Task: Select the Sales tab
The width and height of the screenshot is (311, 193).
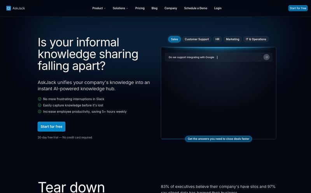Action: click(x=175, y=39)
